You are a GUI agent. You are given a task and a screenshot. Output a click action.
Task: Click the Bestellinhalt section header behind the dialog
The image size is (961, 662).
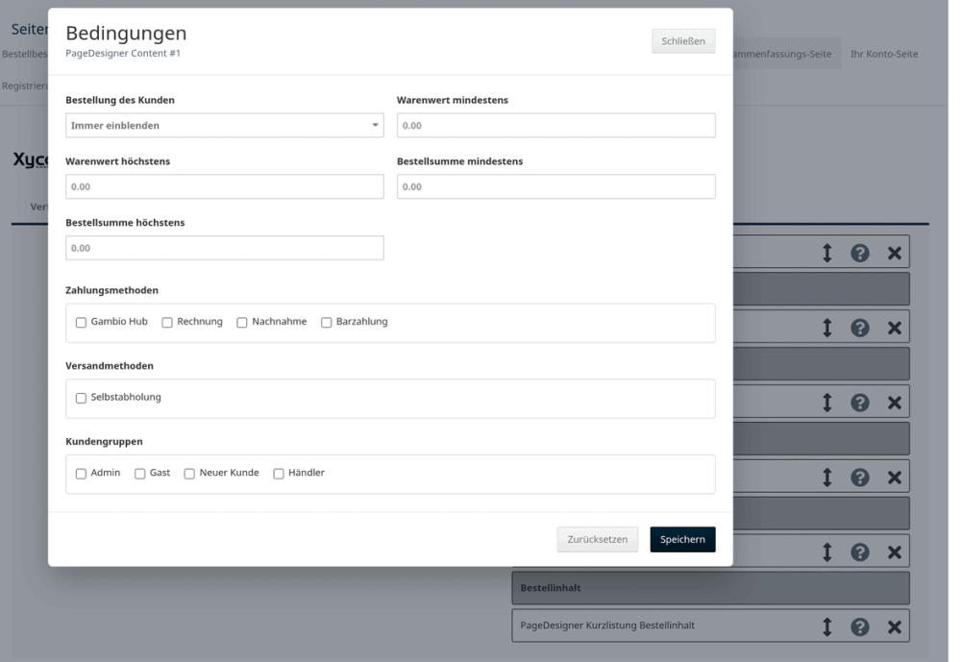click(x=710, y=588)
